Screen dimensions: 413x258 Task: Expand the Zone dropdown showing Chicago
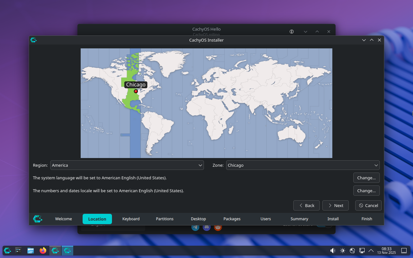(x=303, y=165)
